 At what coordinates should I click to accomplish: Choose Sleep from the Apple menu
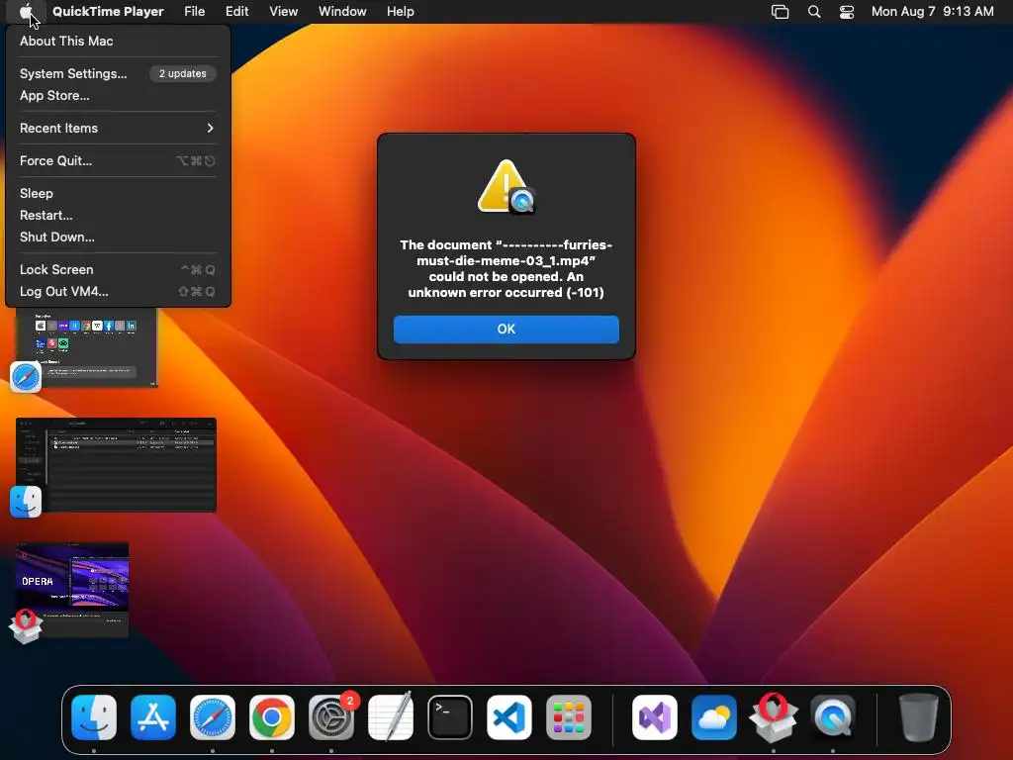click(x=118, y=193)
